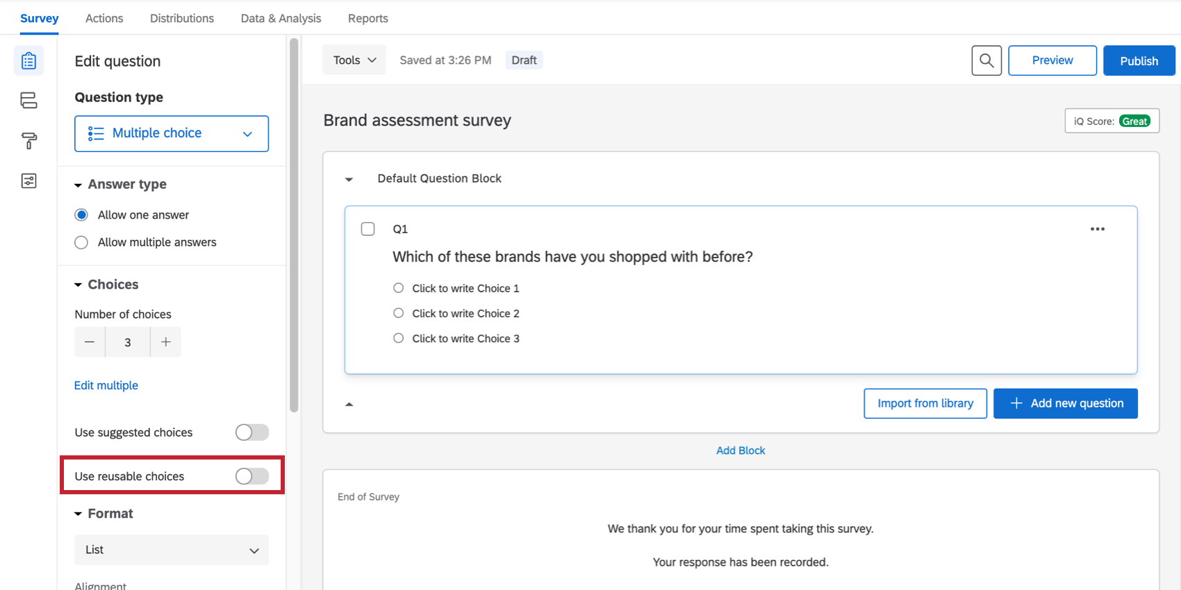Collapse the Default Question Block arrow
Viewport: 1181px width, 590px height.
pyautogui.click(x=349, y=179)
